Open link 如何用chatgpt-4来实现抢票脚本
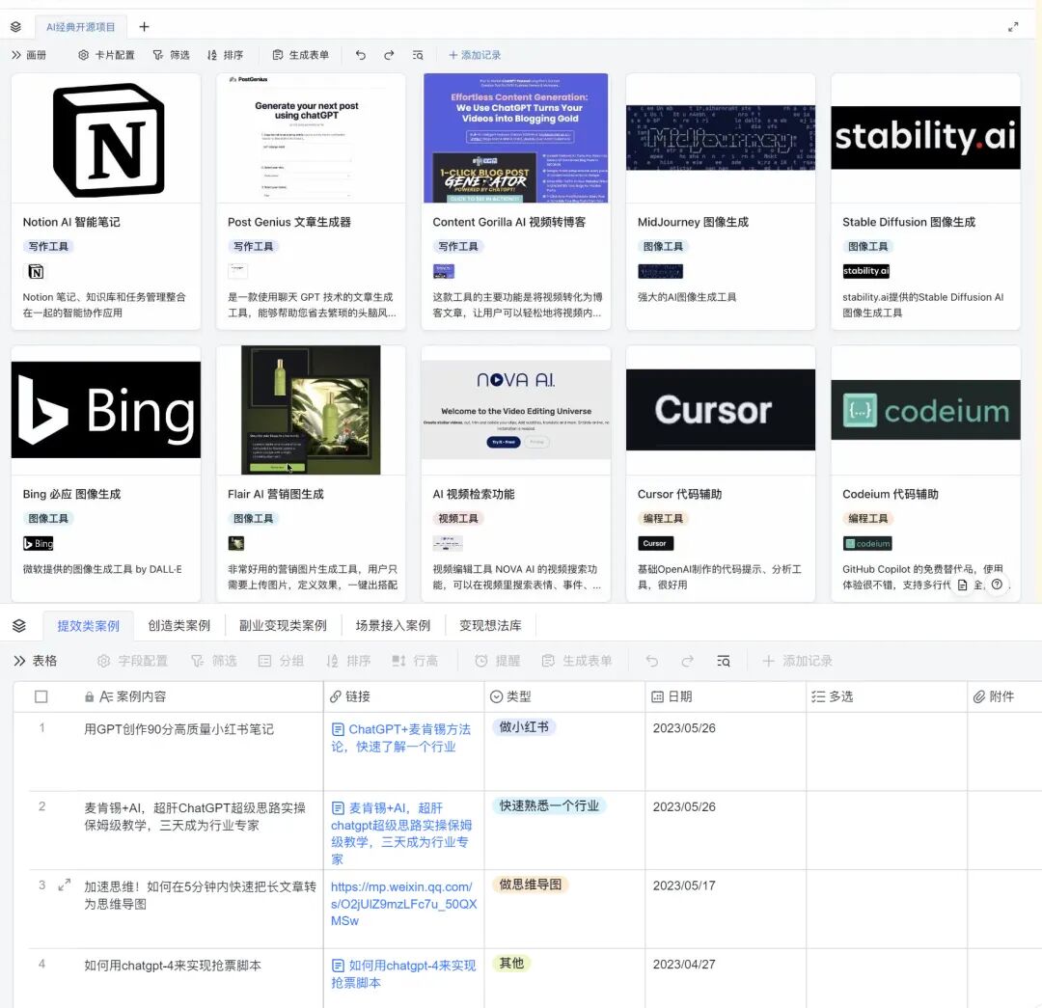 (403, 973)
